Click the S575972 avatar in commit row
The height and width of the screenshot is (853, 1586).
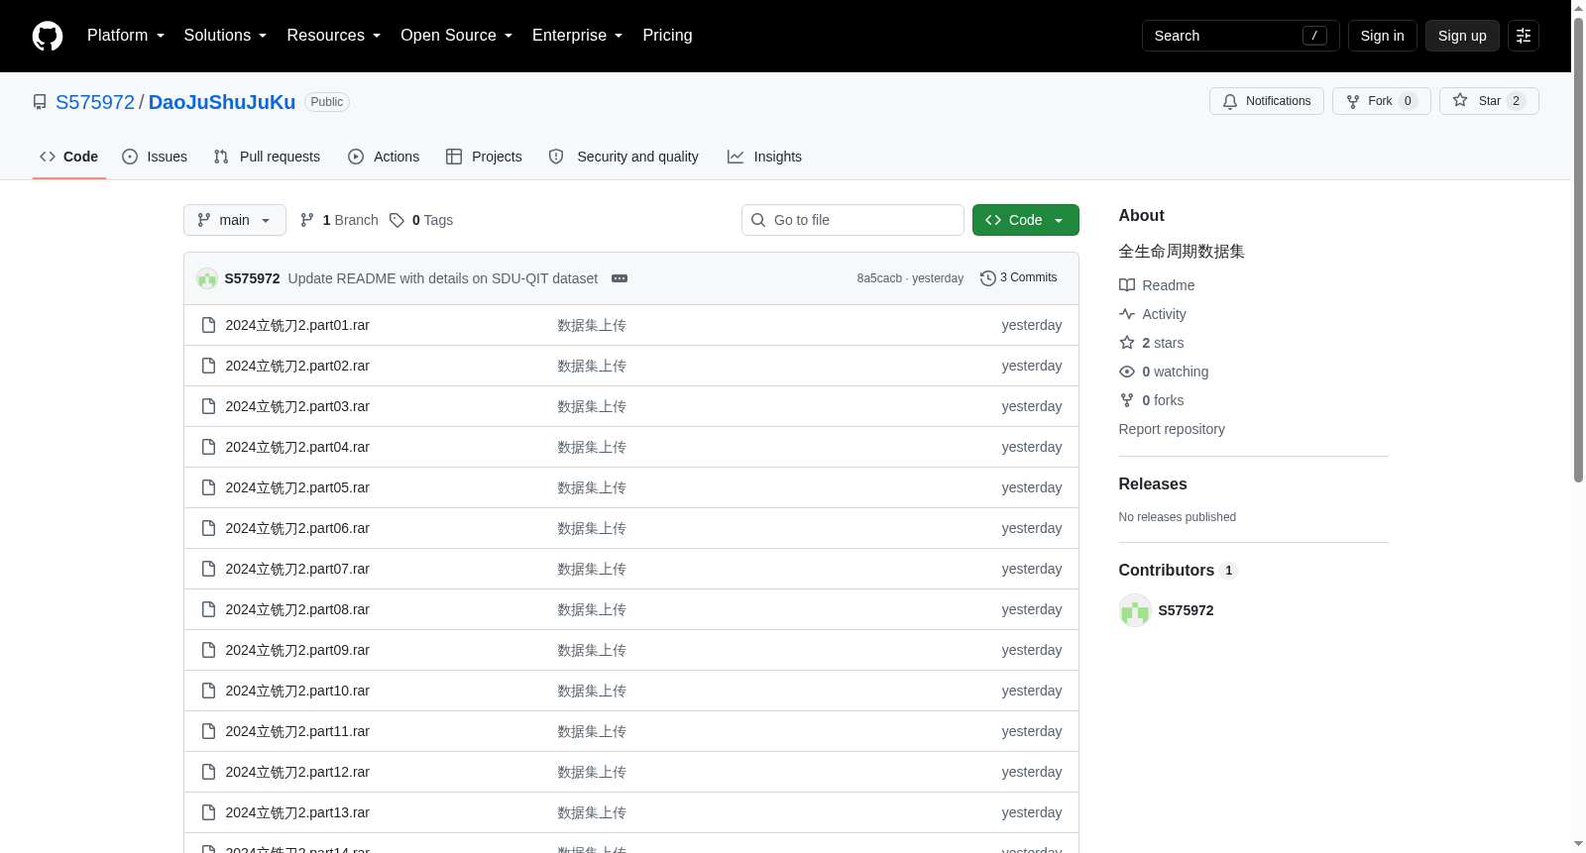(207, 278)
